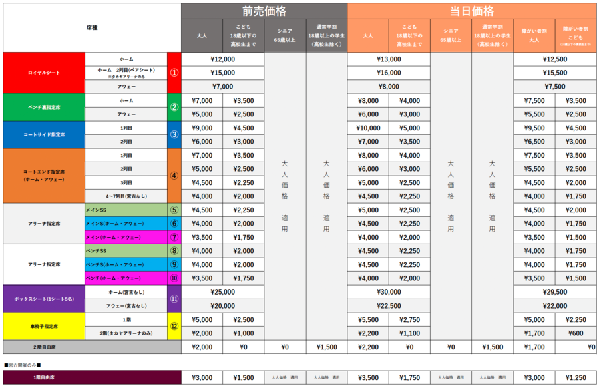Click the red ロイヤルシート category cell

tap(44, 73)
